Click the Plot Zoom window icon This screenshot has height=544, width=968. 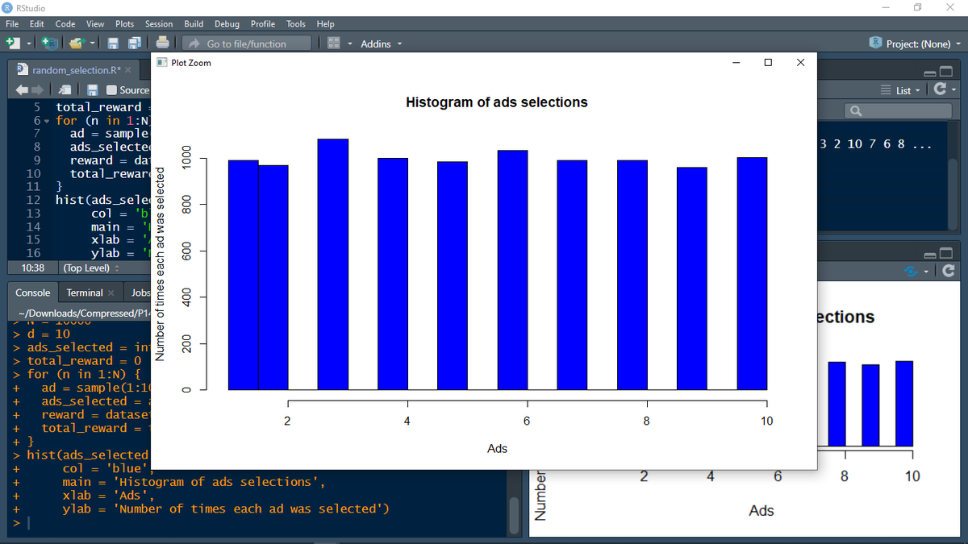[162, 62]
